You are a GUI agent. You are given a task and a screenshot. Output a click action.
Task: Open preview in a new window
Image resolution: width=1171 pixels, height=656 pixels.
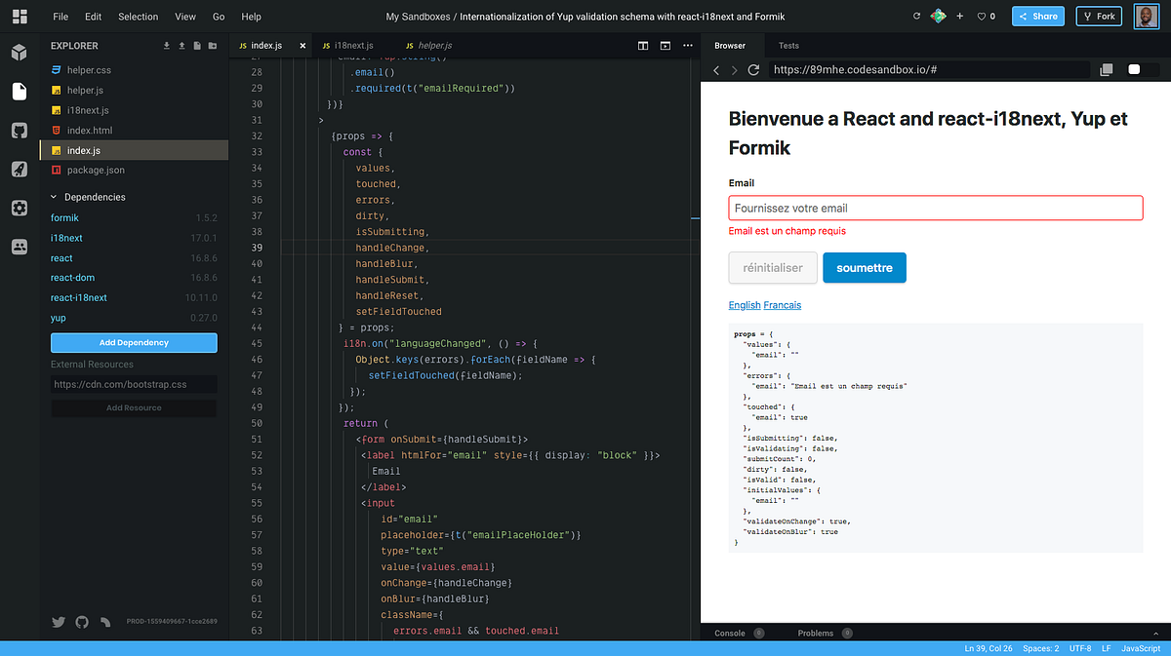tap(1106, 69)
